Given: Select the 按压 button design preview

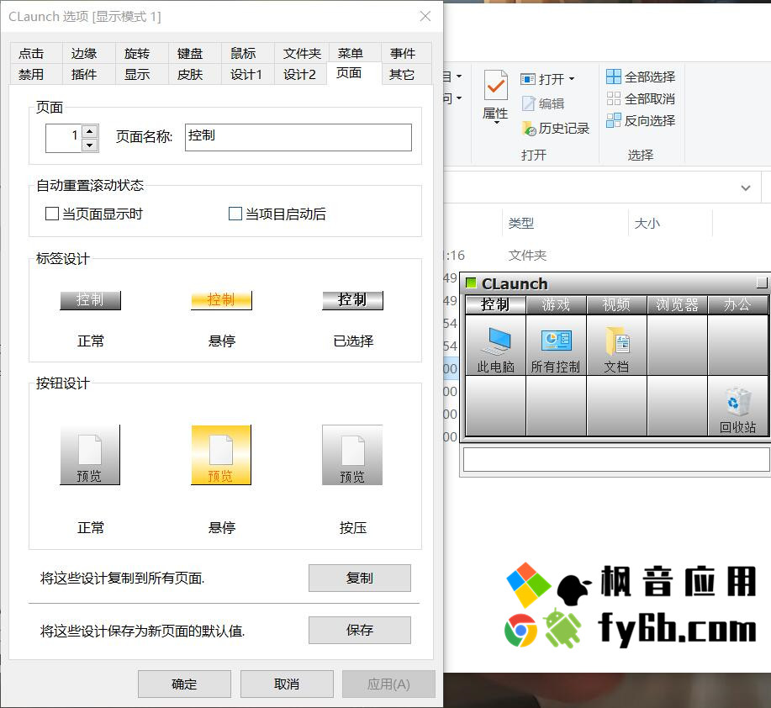Looking at the screenshot, I should tap(352, 455).
